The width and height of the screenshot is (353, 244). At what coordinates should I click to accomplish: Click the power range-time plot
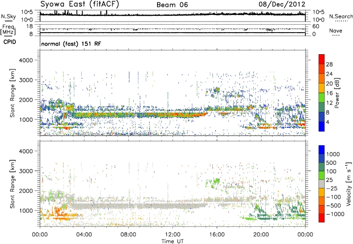[173, 93]
